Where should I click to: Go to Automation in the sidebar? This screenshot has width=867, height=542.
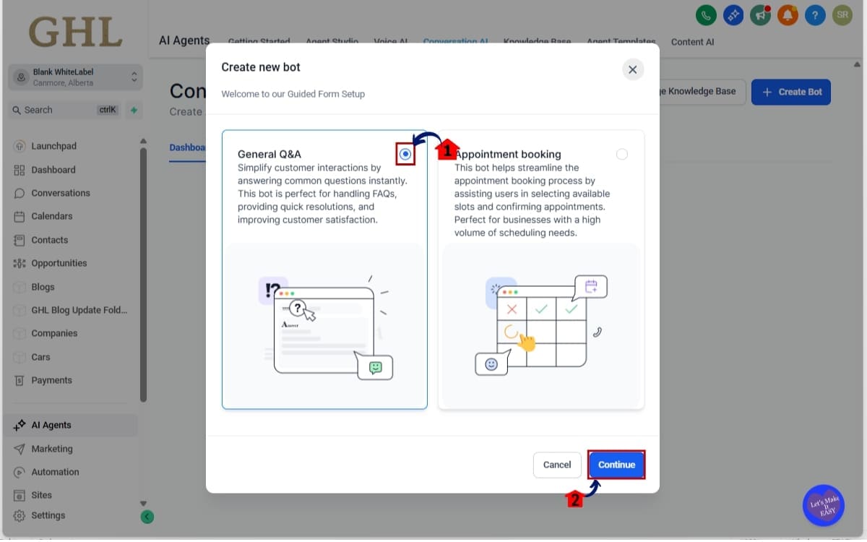pyautogui.click(x=55, y=472)
